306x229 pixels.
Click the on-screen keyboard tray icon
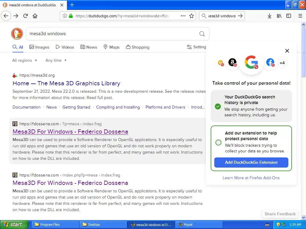tap(267, 225)
